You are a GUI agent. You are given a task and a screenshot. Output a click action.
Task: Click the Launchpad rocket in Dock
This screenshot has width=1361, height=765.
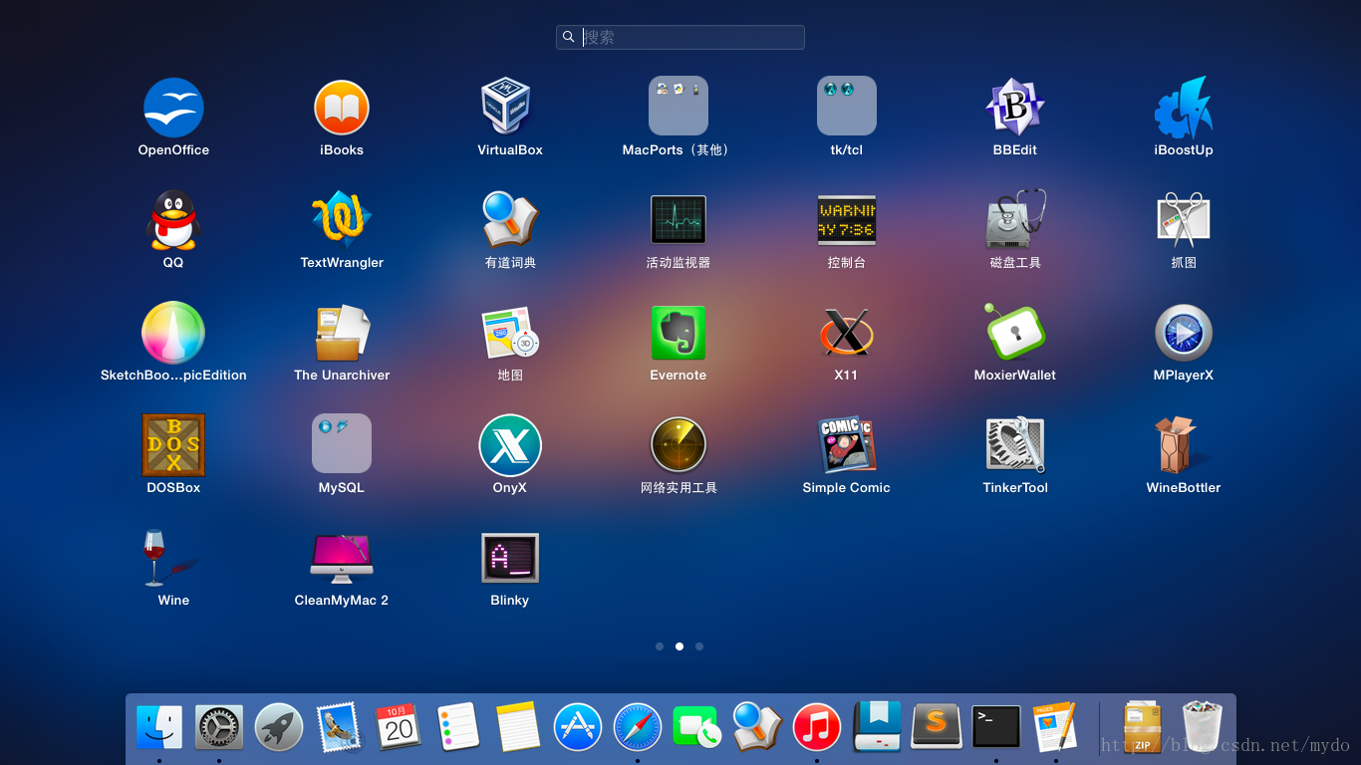tap(279, 727)
